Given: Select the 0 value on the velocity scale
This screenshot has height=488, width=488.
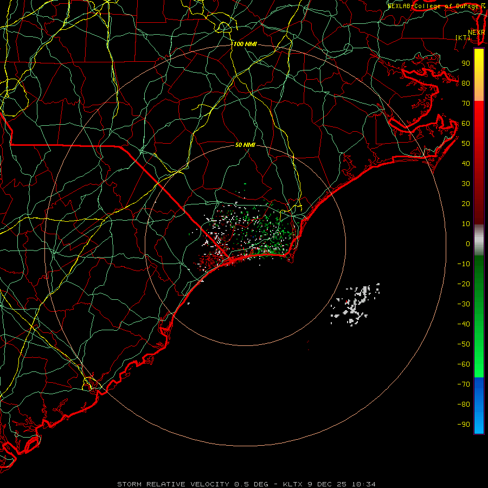Looking at the screenshot, I should click(x=468, y=244).
